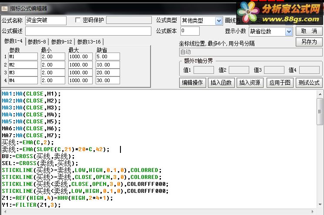Click the code line Z1:=REF(HIGH,4)=HHV
This screenshot has height=215, width=324.
pyautogui.click(x=57, y=198)
